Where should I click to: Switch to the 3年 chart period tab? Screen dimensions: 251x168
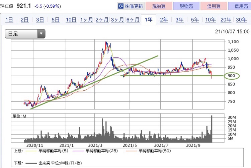[x=179, y=20]
